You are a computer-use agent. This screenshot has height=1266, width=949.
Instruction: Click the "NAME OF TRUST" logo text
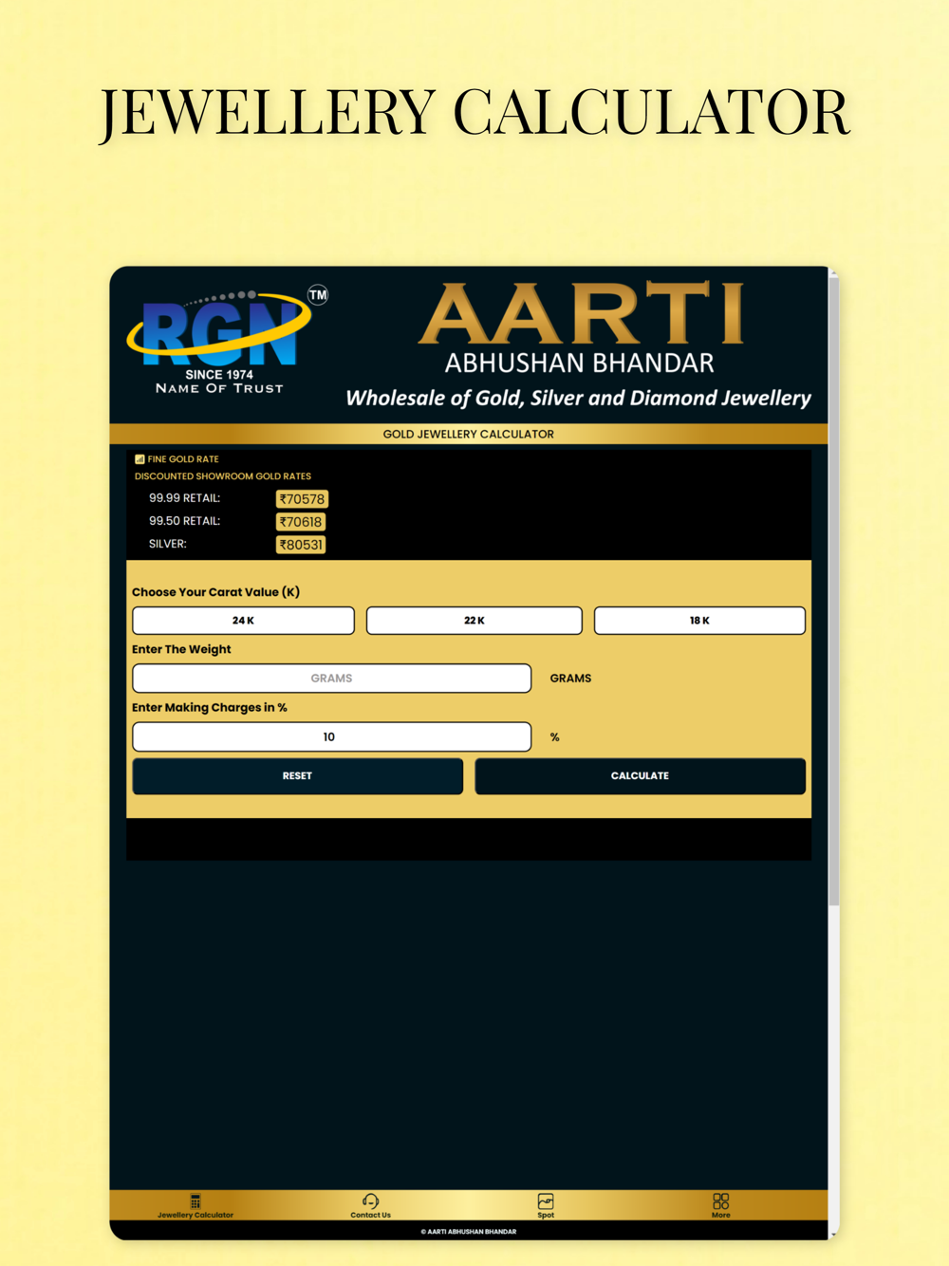(219, 388)
